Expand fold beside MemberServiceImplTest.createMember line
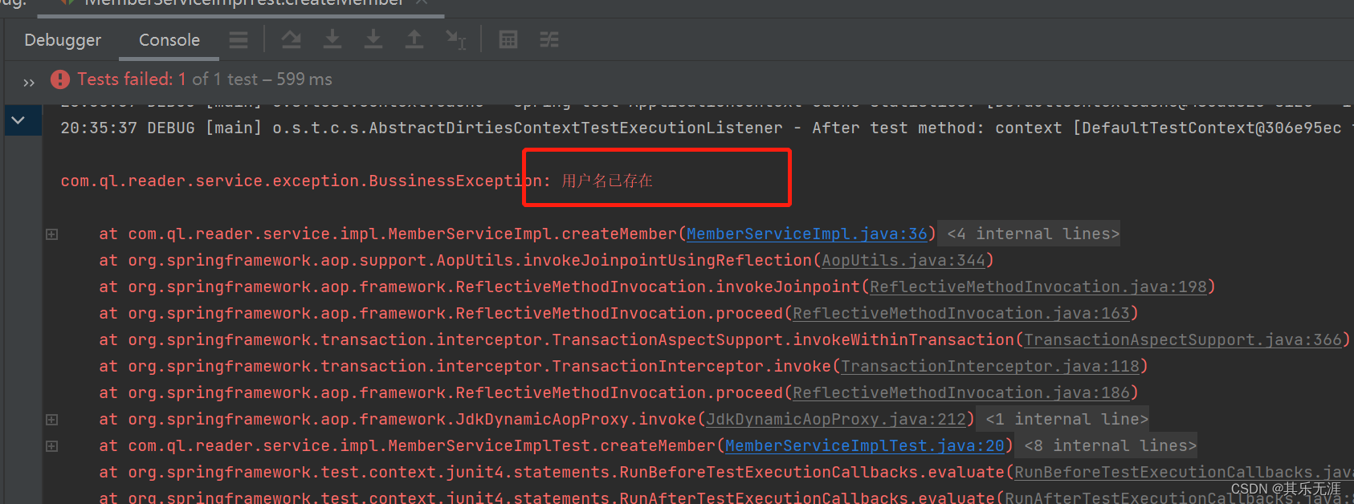This screenshot has height=504, width=1354. pyautogui.click(x=52, y=446)
